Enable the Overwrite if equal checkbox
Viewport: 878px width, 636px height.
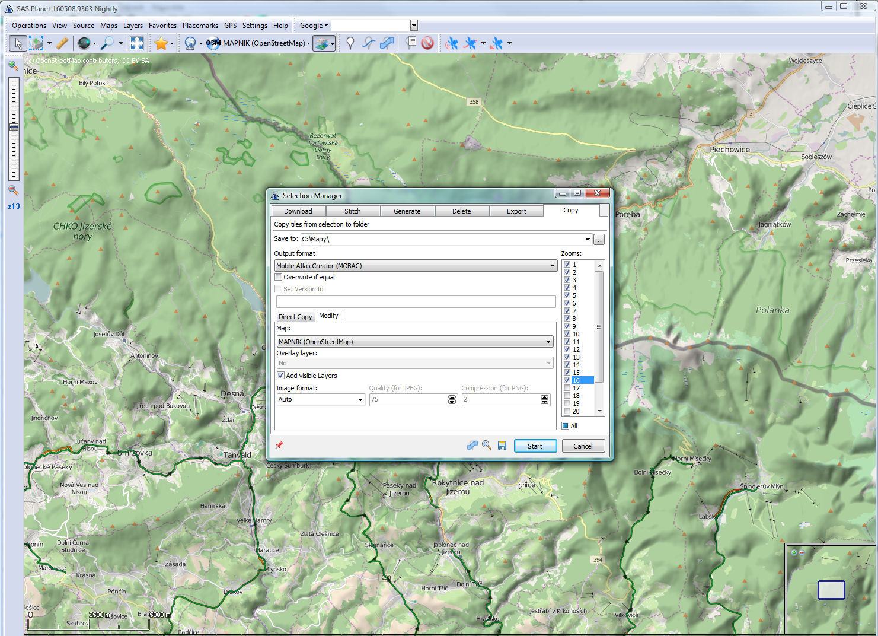click(279, 277)
